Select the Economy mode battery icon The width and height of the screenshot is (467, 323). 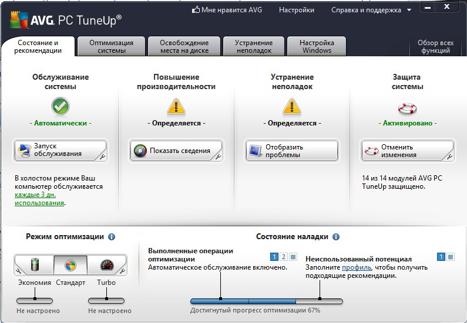point(33,265)
